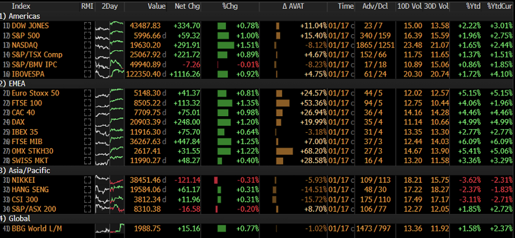The height and width of the screenshot is (238, 515).
Task: Collapse the Americas section
Action: click(x=21, y=16)
